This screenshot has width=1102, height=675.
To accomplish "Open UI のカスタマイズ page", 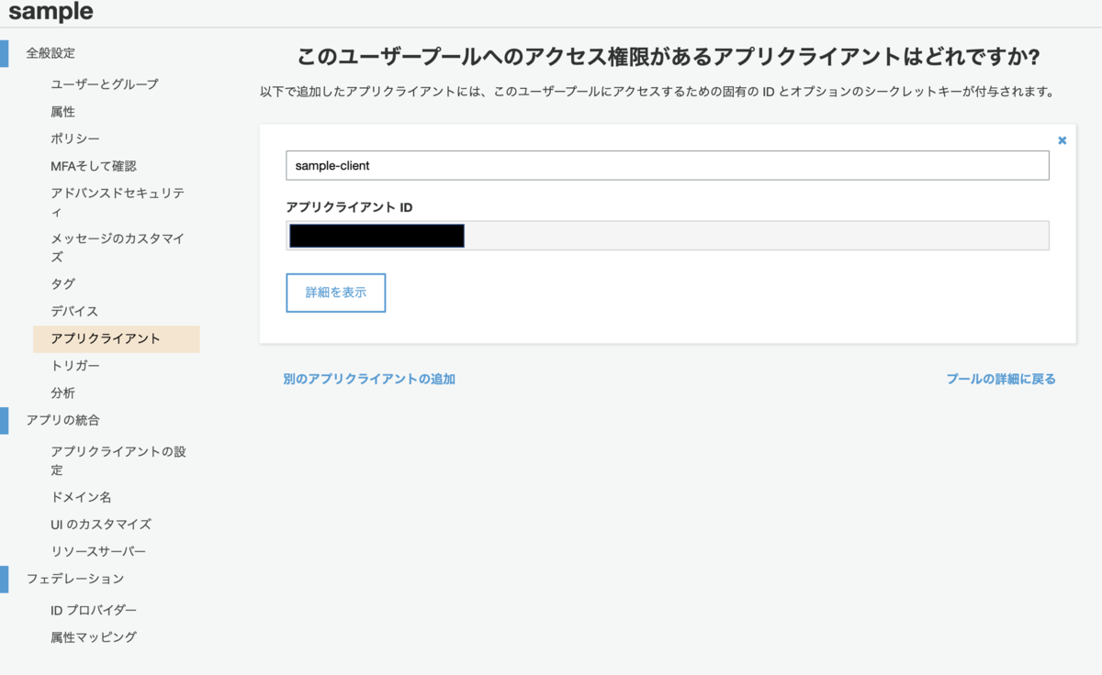I will (x=101, y=525).
